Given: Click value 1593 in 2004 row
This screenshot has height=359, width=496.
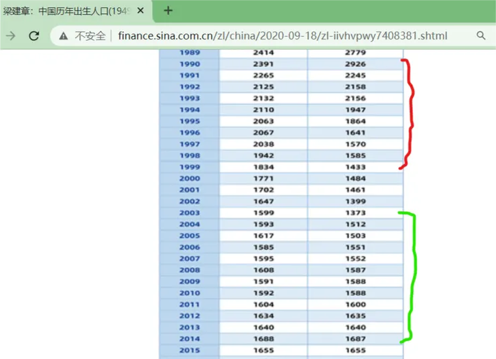Looking at the screenshot, I should [x=263, y=224].
